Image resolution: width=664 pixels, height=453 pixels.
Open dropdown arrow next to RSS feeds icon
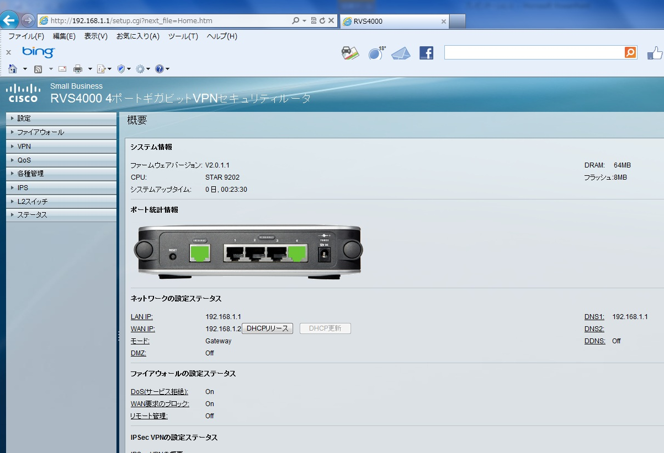(x=51, y=69)
